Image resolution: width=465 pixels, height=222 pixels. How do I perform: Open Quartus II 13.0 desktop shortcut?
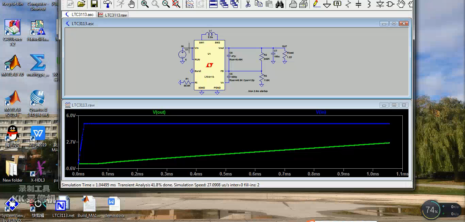[38, 104]
